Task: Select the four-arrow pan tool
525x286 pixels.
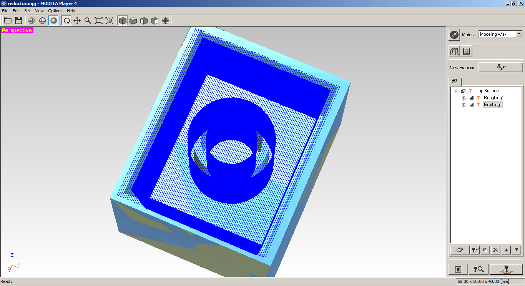Action: (77, 21)
